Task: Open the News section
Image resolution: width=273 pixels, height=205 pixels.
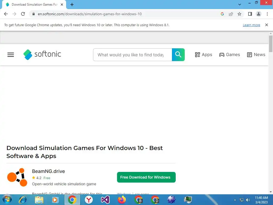Action: (x=256, y=55)
